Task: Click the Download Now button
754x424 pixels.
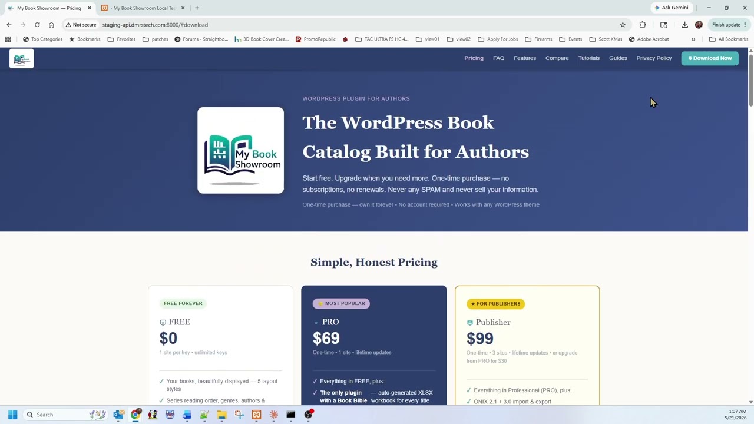Action: point(710,58)
